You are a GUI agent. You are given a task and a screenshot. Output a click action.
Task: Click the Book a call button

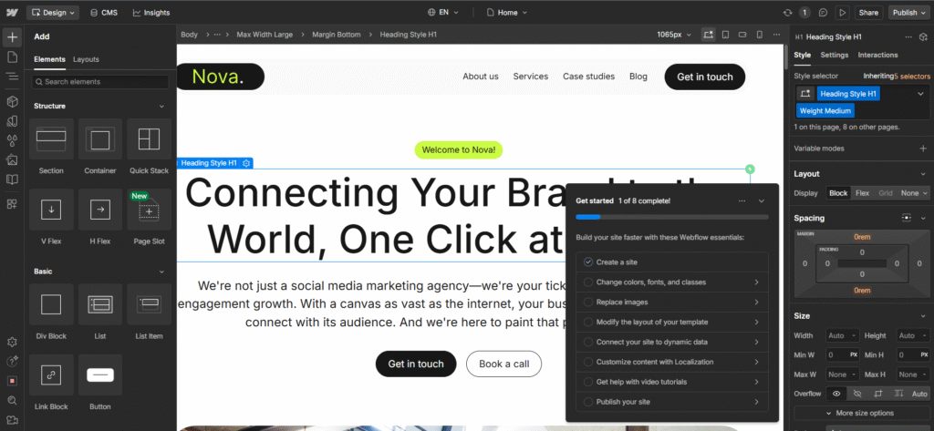pyautogui.click(x=503, y=364)
